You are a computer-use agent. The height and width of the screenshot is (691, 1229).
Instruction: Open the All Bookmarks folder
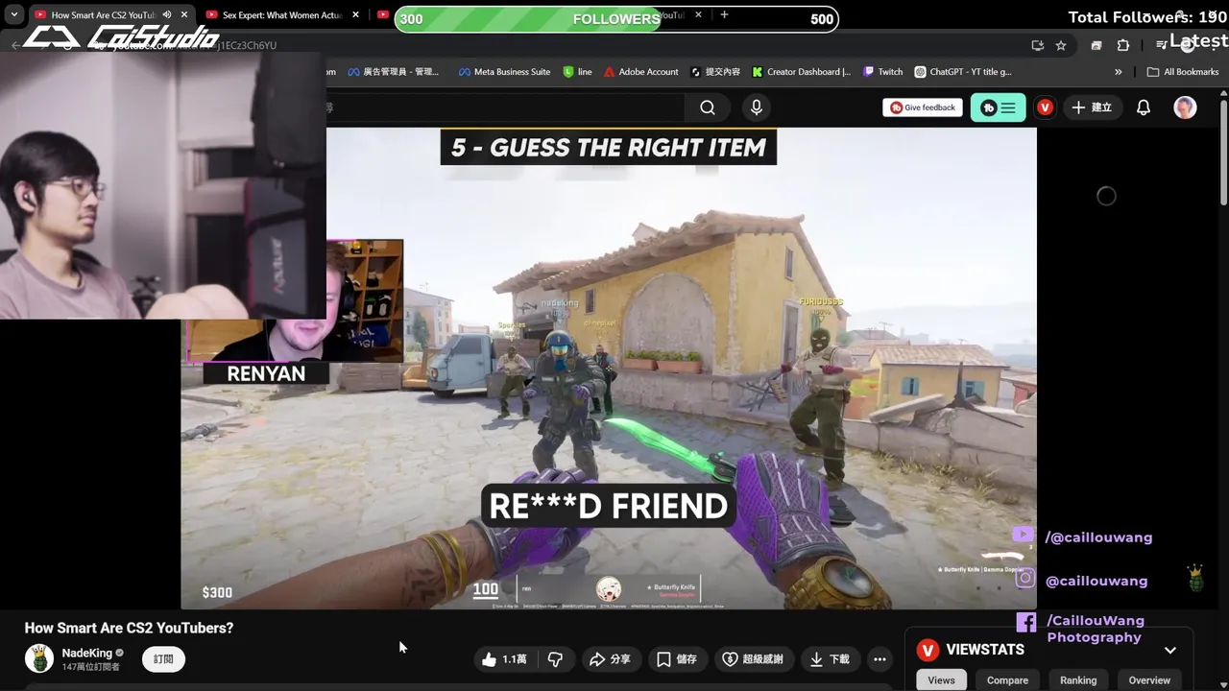(1183, 72)
